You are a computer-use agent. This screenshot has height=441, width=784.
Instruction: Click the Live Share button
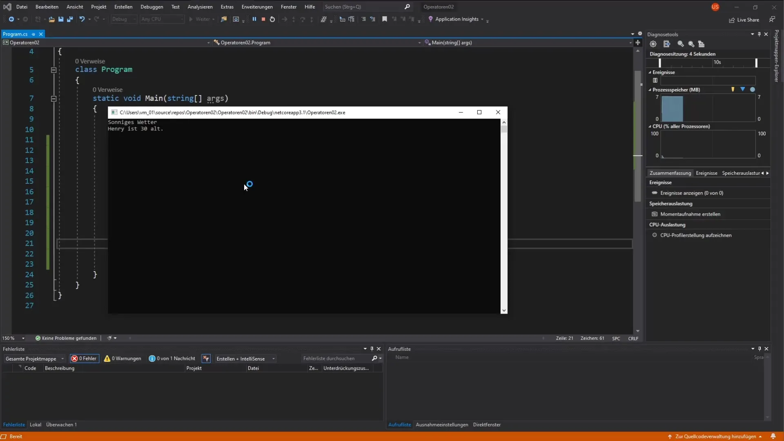click(x=744, y=20)
